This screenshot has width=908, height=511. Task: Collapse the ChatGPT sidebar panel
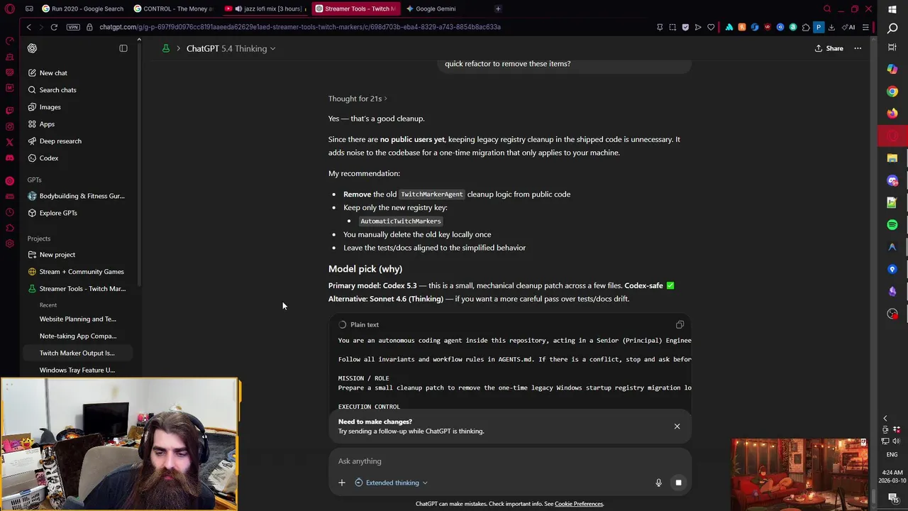point(123,48)
